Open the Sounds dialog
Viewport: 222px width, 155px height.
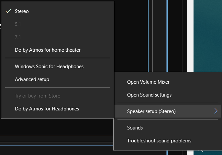point(135,128)
